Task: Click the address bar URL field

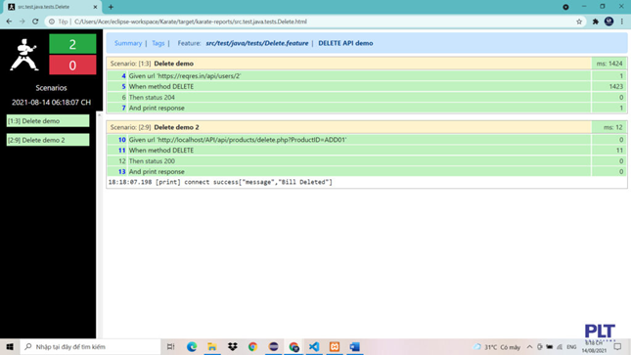Action: (314, 22)
